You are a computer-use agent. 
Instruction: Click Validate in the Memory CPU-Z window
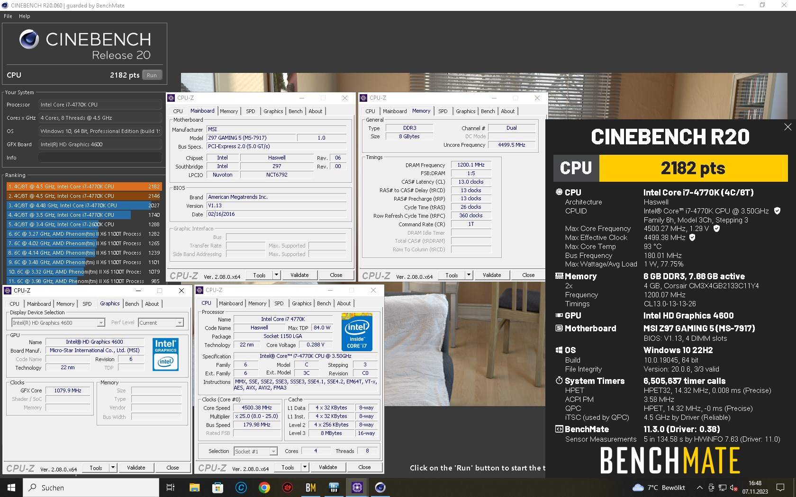click(492, 275)
